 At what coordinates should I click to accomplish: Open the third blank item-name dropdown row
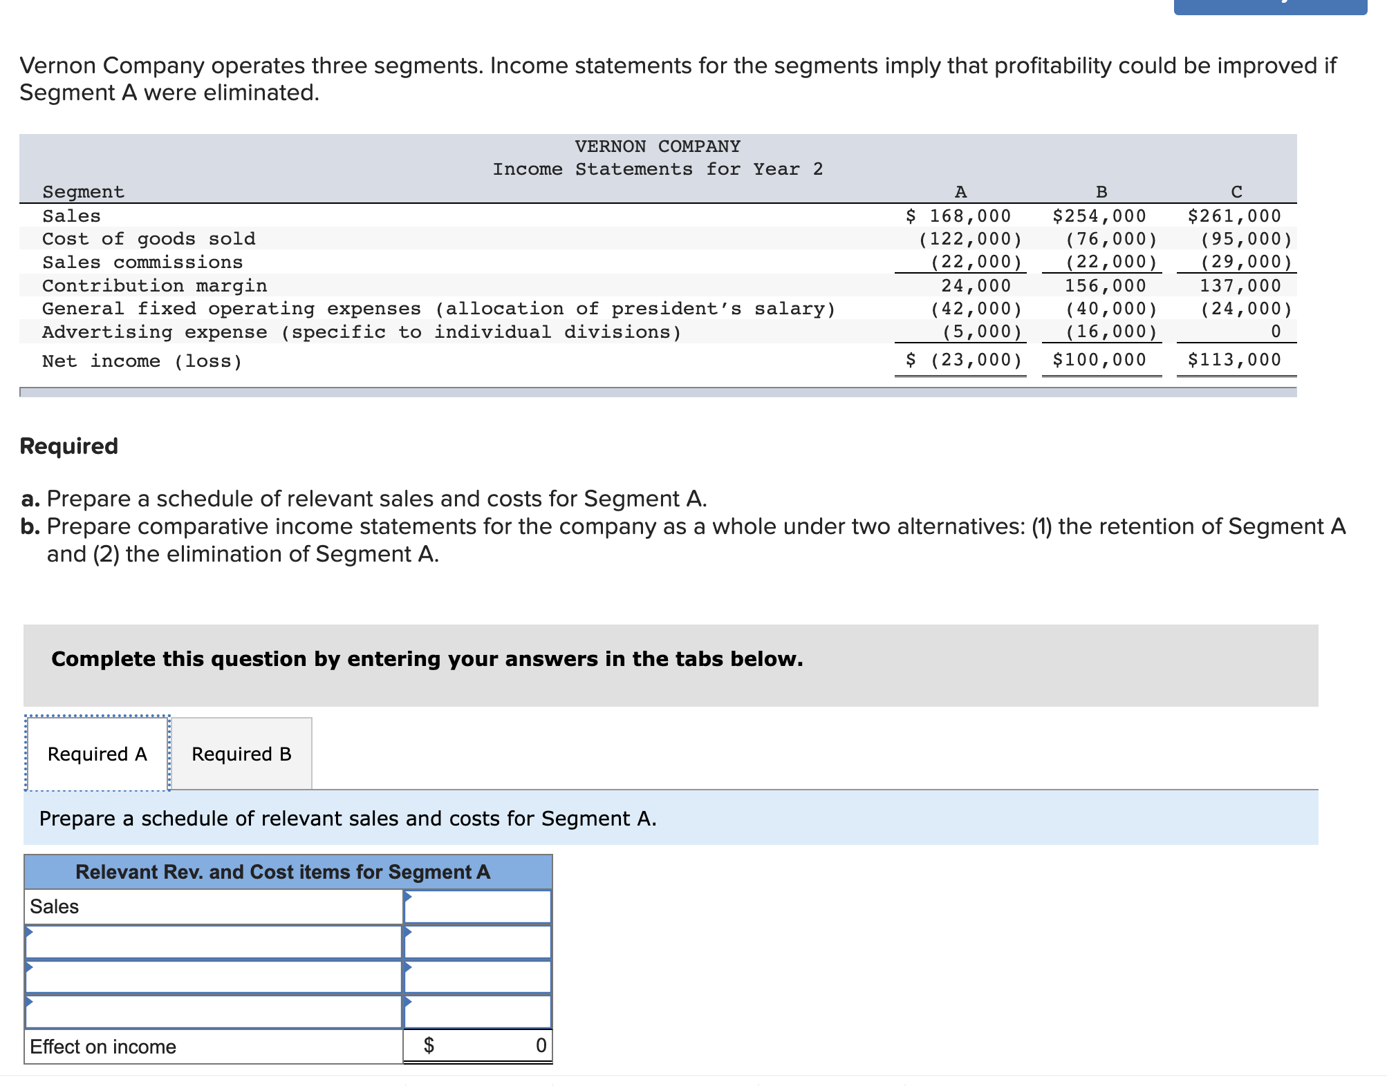[x=214, y=1012]
